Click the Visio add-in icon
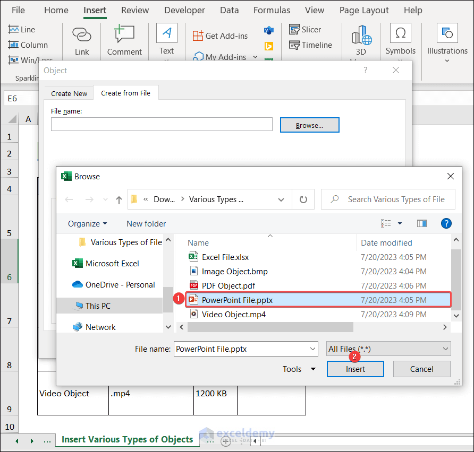This screenshot has height=452, width=474. click(268, 30)
